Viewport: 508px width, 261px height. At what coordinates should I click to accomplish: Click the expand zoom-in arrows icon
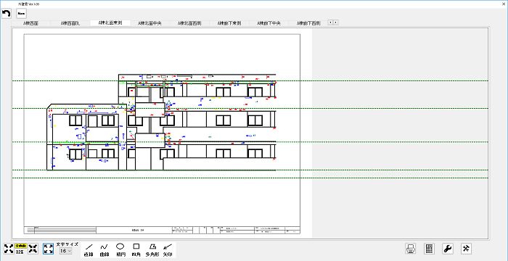[x=9, y=249]
